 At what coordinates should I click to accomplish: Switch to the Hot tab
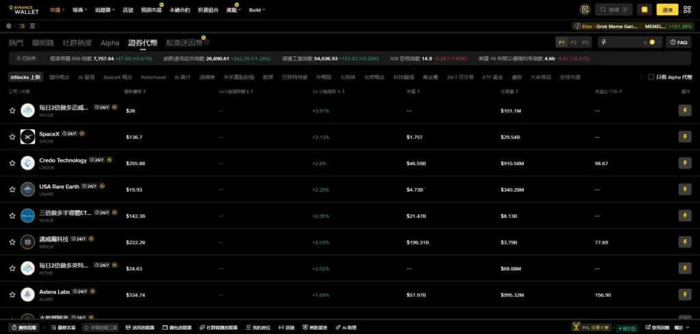pos(16,43)
